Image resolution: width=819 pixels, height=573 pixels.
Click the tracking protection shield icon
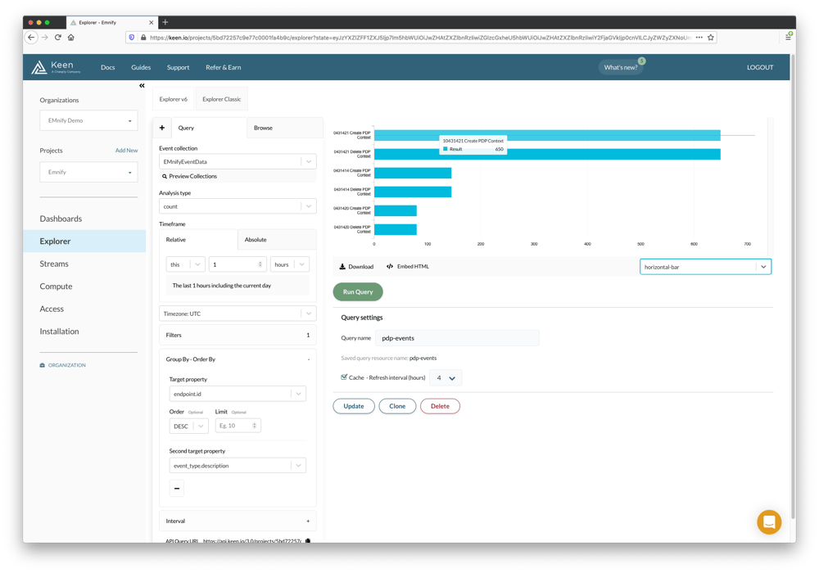point(132,38)
